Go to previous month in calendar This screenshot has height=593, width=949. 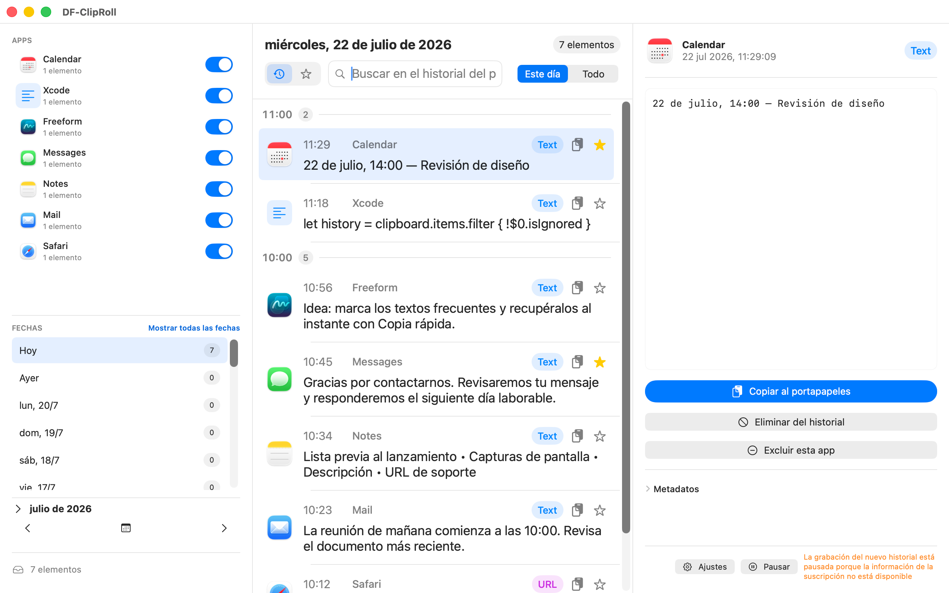tap(27, 528)
